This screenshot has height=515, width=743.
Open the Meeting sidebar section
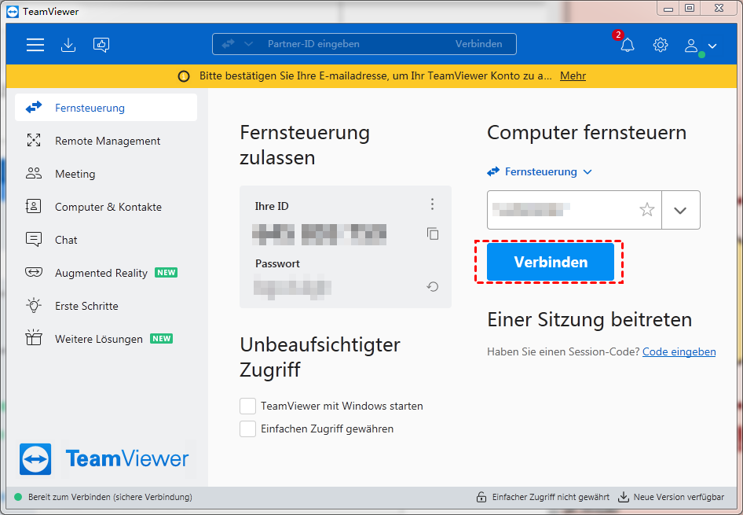tap(75, 174)
